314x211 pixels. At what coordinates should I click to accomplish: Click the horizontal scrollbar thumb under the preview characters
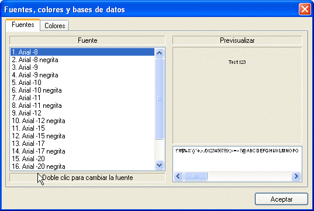coord(195,176)
